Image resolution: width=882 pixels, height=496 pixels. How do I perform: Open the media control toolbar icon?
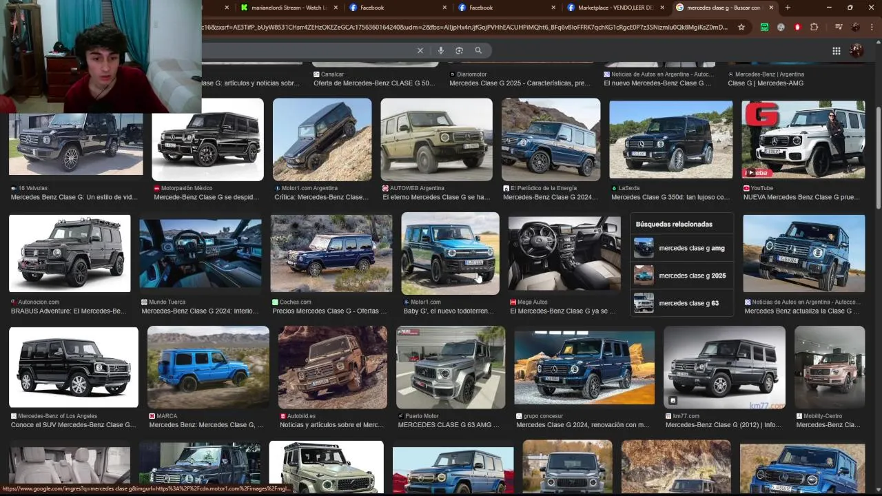coord(839,27)
